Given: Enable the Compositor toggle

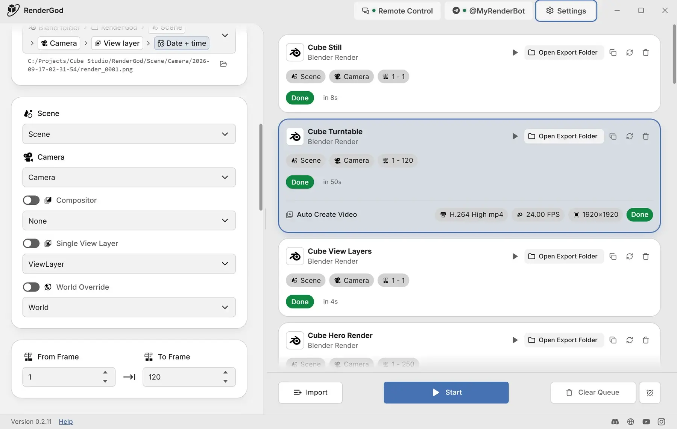Looking at the screenshot, I should (x=31, y=200).
